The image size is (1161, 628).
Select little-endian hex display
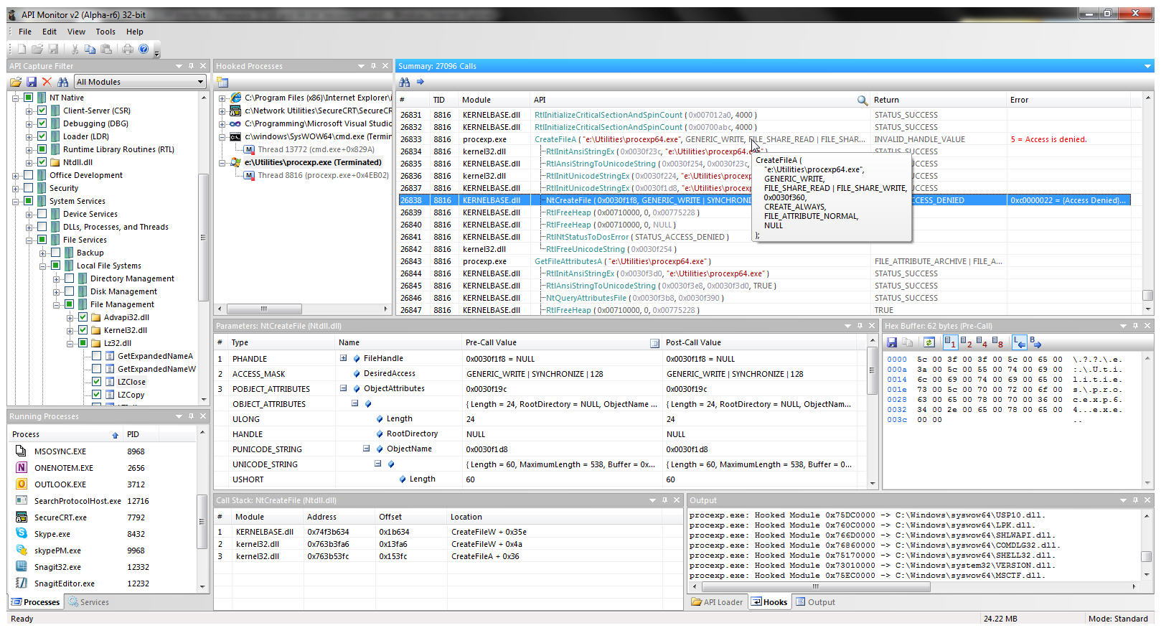pyautogui.click(x=1019, y=342)
